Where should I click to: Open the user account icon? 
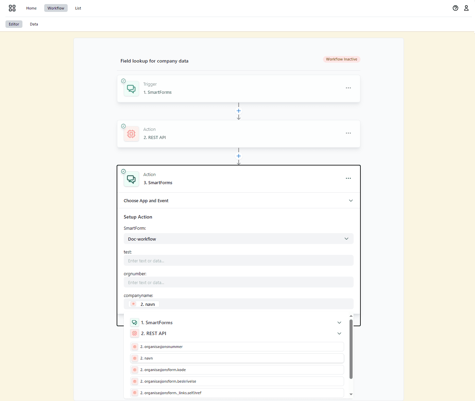[466, 8]
